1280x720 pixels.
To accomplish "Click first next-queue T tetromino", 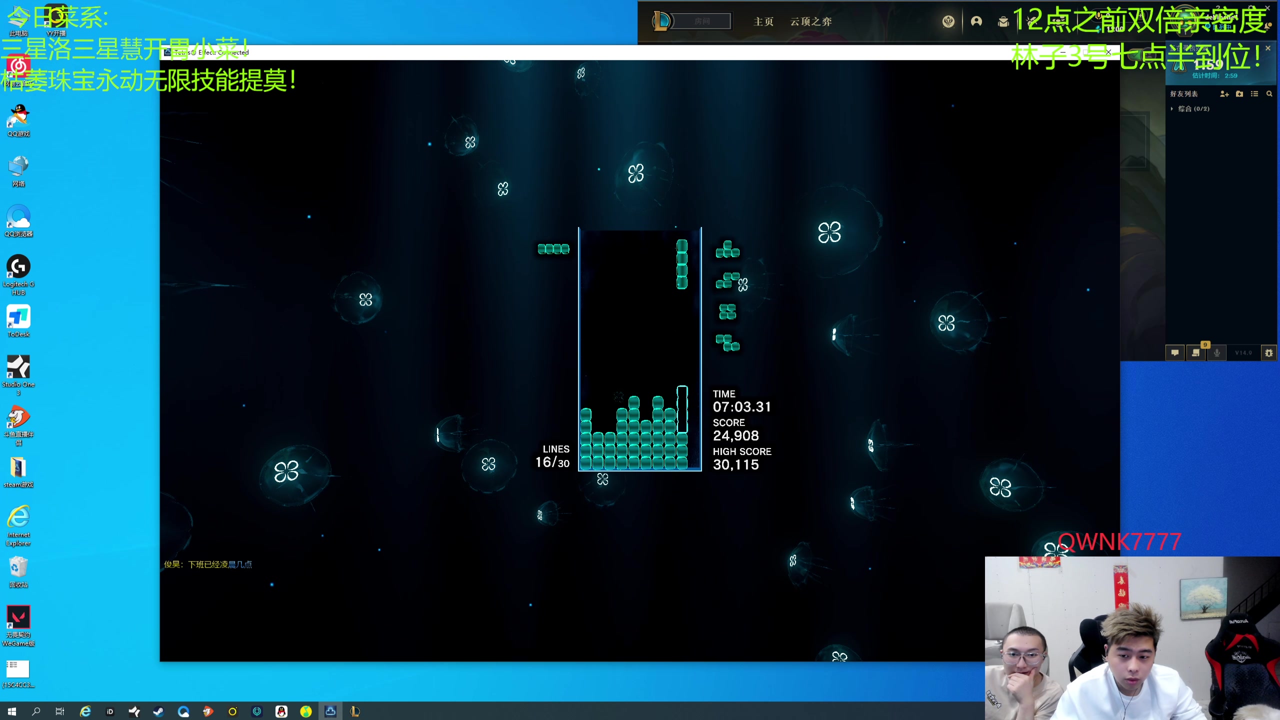I will [727, 248].
